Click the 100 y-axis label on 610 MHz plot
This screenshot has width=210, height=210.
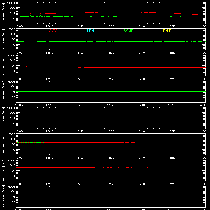(x=13, y=66)
